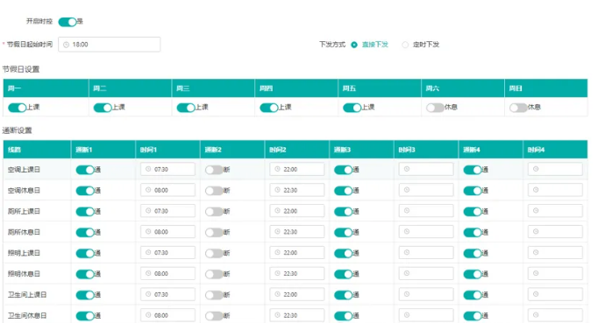Open the 卫生间休息日 时间1 field showing 08:00

(167, 315)
